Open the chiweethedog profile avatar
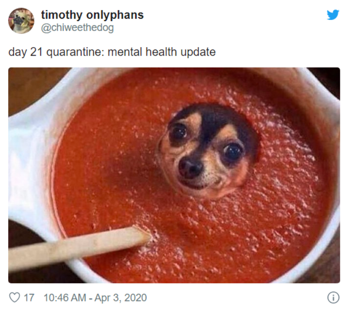The image size is (347, 310). 21,21
